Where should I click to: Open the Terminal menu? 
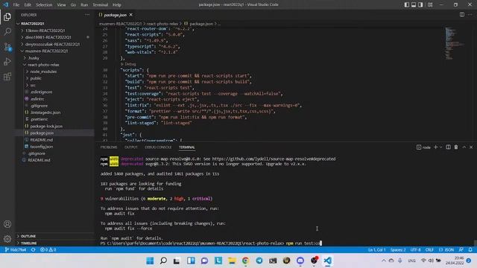click(x=101, y=4)
